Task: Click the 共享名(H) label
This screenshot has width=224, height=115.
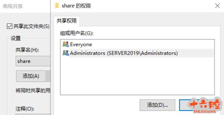Action: click(x=27, y=50)
